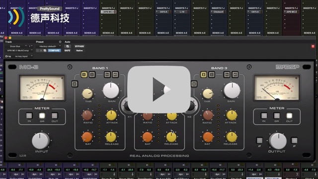The width and height of the screenshot is (318, 179).
Task: Click the M button beside Band 1
Action: pyautogui.click(x=75, y=84)
